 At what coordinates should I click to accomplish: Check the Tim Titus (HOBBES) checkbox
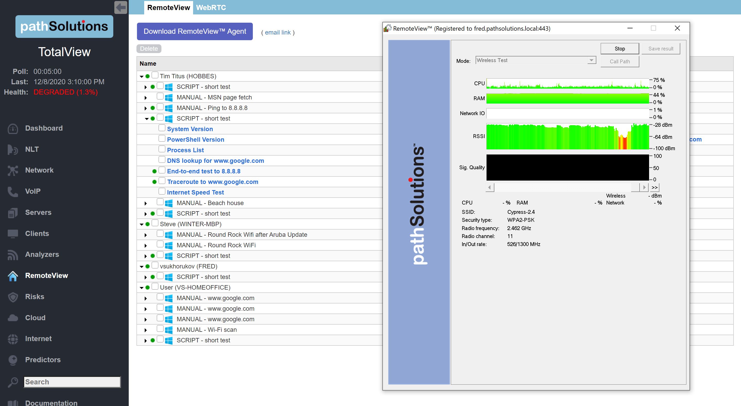[x=155, y=75]
